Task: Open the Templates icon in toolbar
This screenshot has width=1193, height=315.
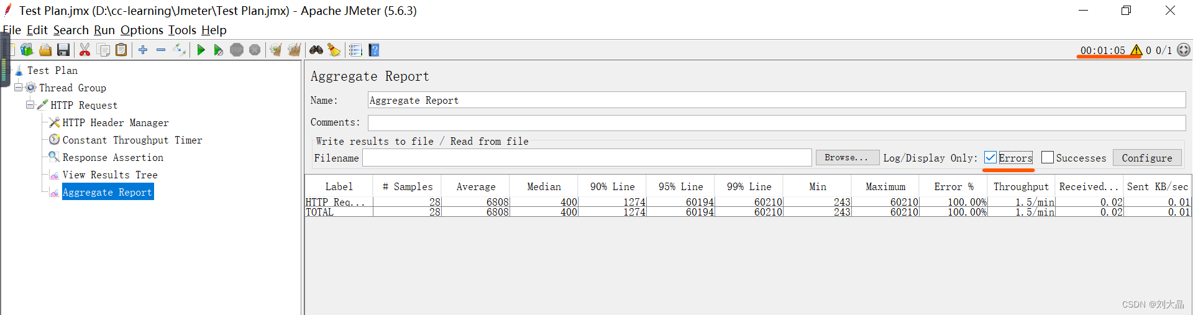Action: (27, 50)
